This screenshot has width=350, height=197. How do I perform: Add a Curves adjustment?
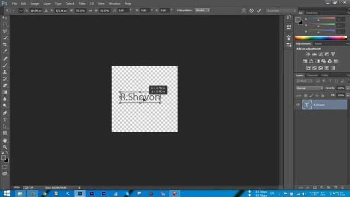tap(320, 54)
